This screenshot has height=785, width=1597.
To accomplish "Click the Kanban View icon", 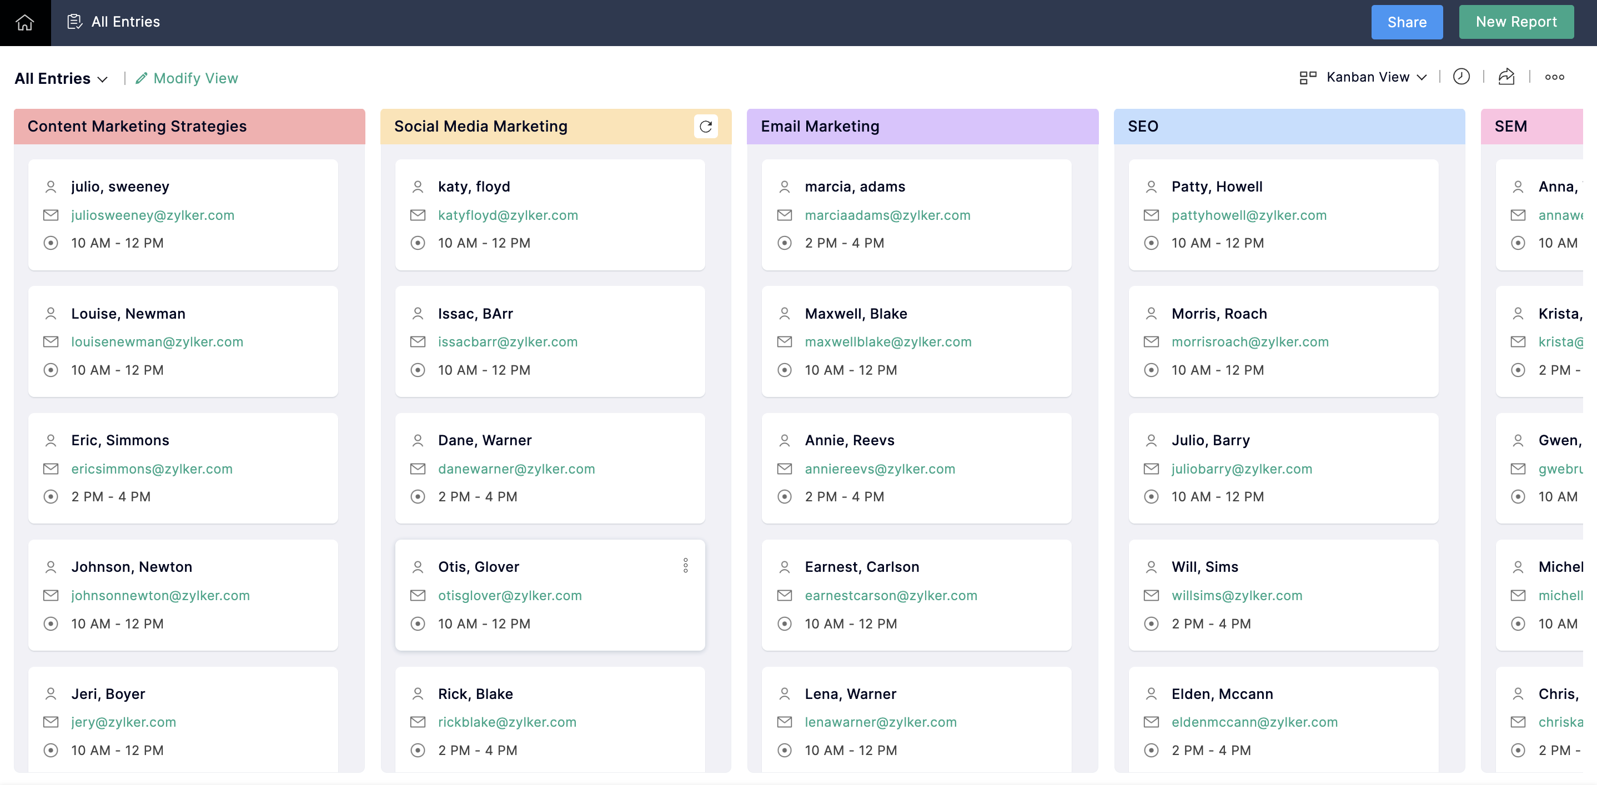I will pos(1308,77).
